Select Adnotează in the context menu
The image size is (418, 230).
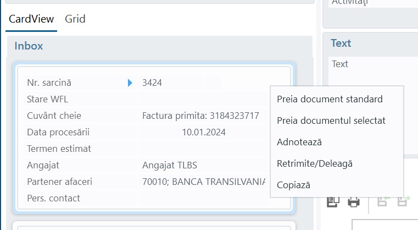coord(299,142)
